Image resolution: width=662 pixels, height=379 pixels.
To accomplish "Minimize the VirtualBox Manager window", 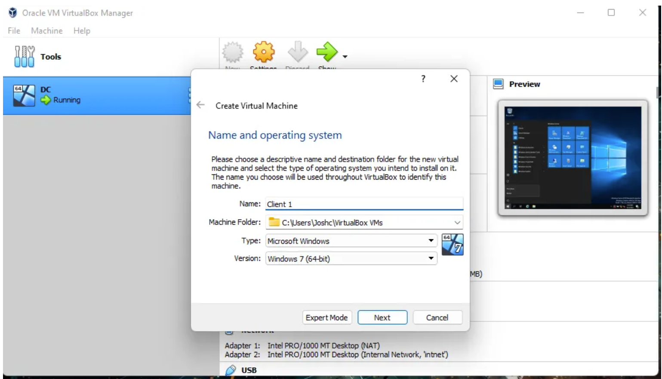I will (581, 12).
